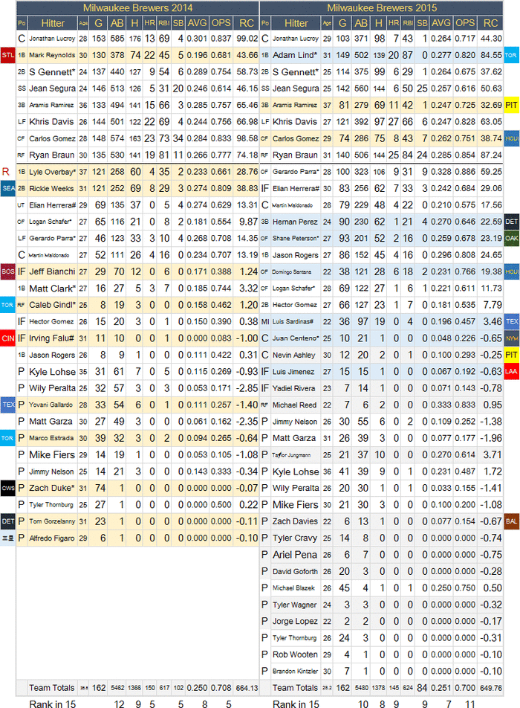Click the 664.13 team RC total
The height and width of the screenshot is (708, 520).
click(x=247, y=688)
